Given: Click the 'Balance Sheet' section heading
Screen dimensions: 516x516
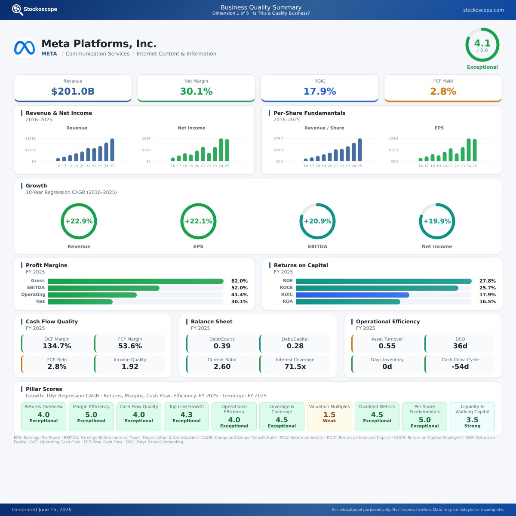Looking at the screenshot, I should tap(212, 322).
